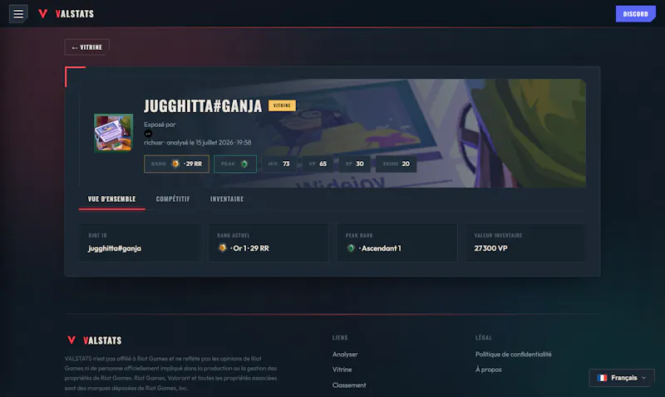Click the player avatar card image

pos(113,133)
